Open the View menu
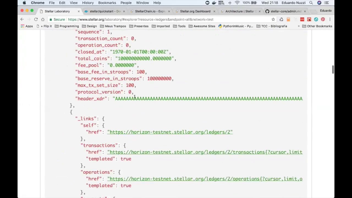Image resolution: width=352 pixels, height=198 pixels. 74,3
